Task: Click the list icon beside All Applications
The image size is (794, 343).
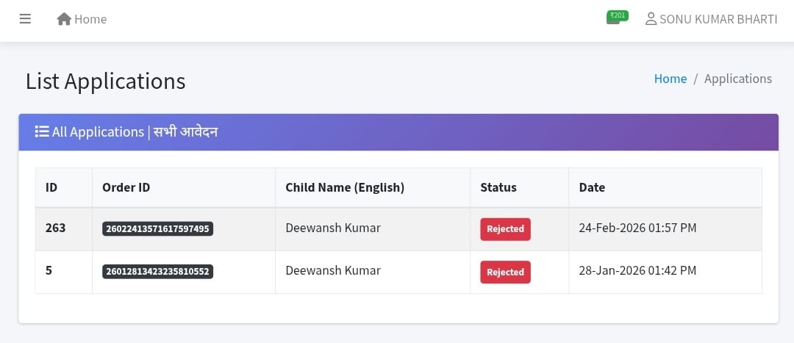Action: 42,132
